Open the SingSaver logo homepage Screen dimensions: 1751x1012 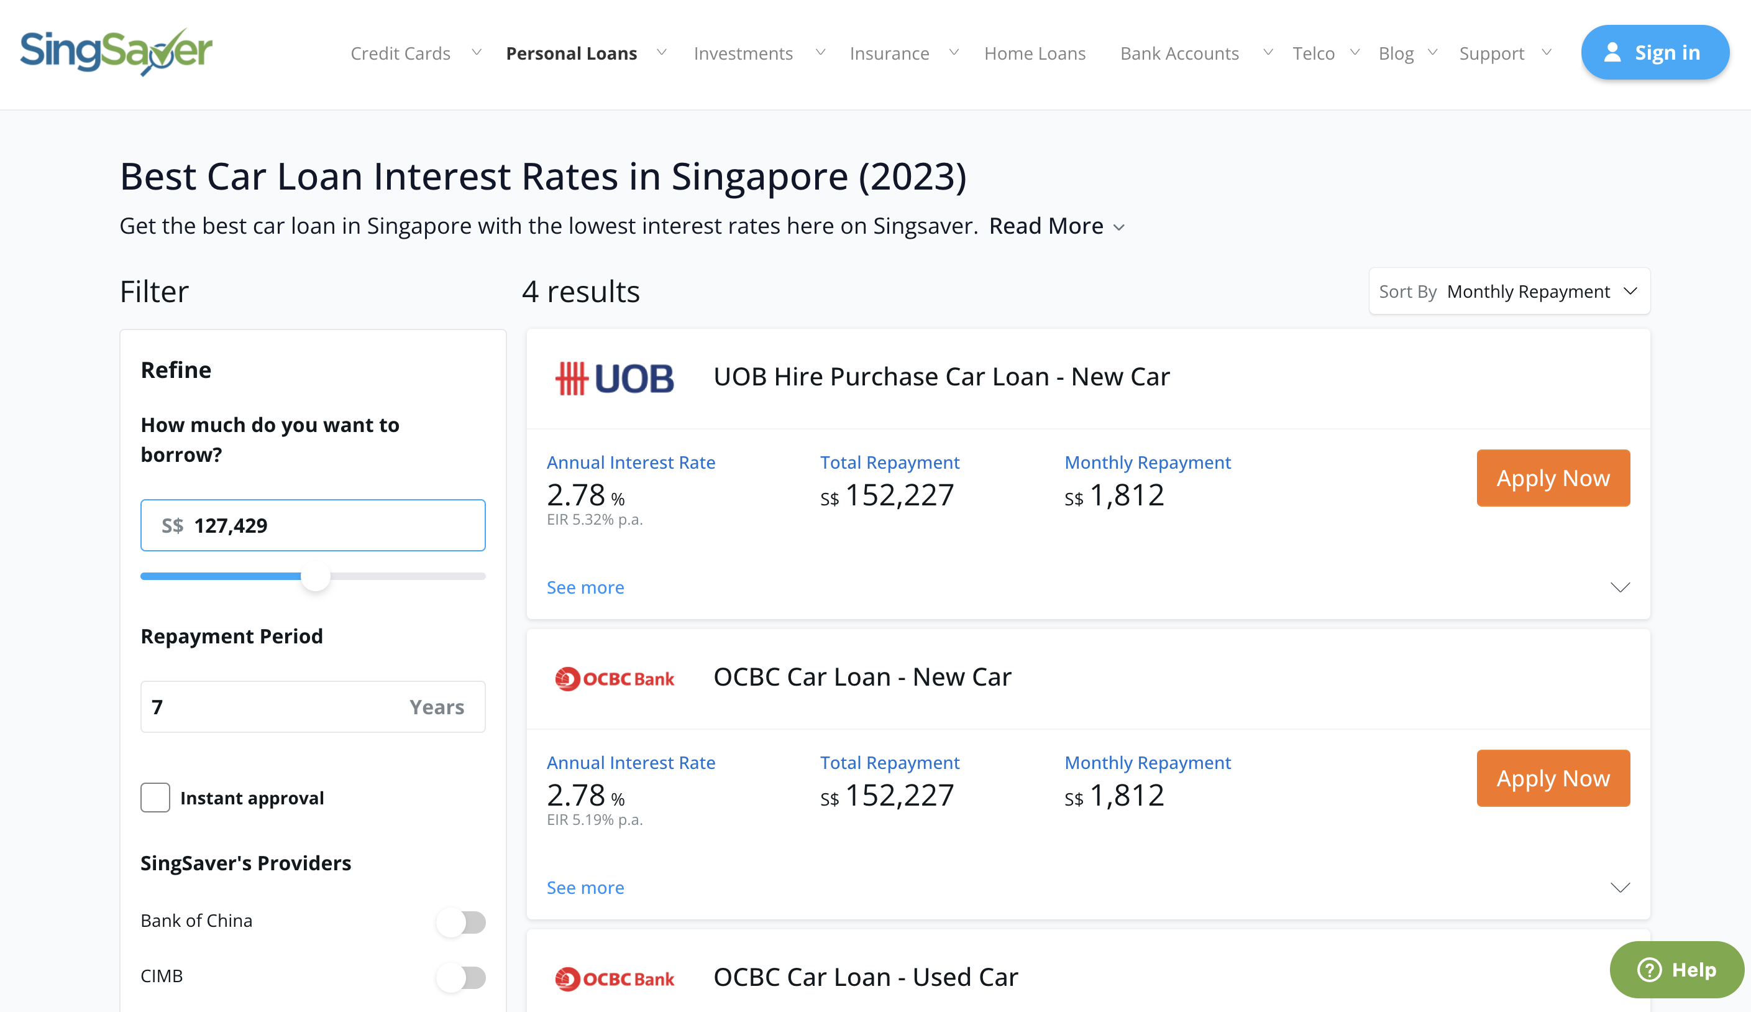116,52
